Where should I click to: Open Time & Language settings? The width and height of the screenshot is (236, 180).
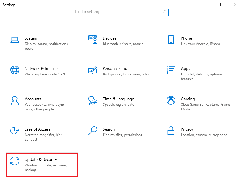[x=118, y=99]
